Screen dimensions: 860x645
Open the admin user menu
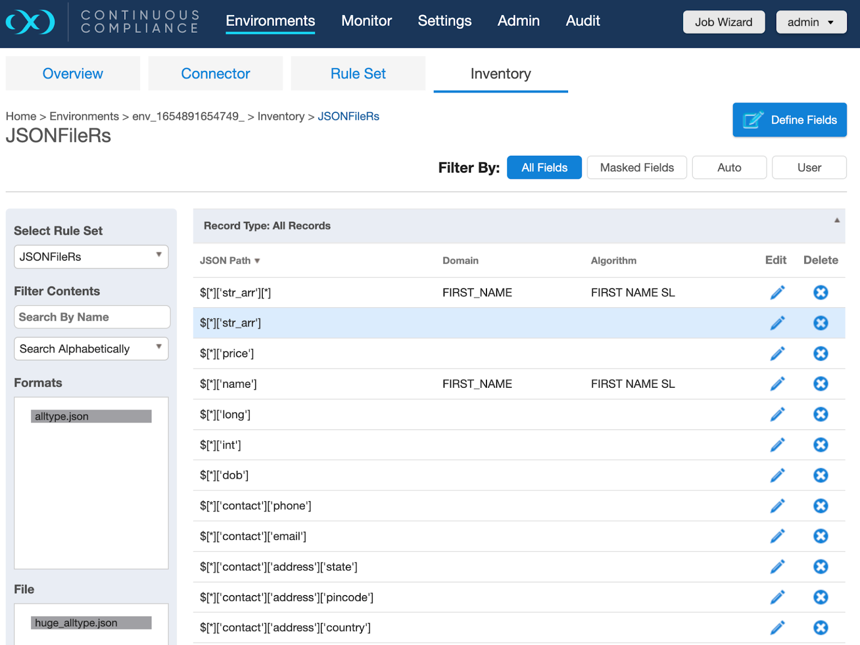(x=811, y=22)
